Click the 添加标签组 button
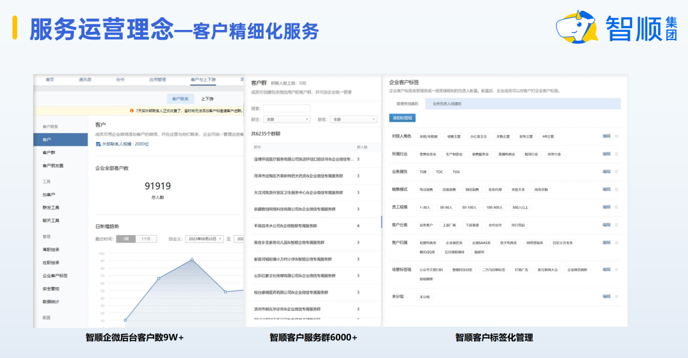This screenshot has width=688, height=358. coord(403,118)
